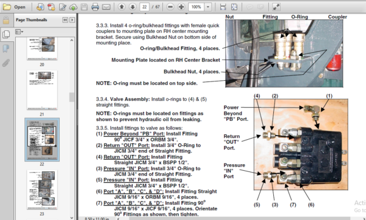The width and height of the screenshot is (366, 220).
Task: Click the Email envelope icon
Action: tap(106, 7)
